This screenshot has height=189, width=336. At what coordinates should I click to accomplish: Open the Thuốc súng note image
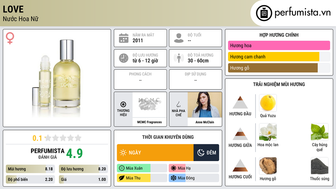click(320, 166)
